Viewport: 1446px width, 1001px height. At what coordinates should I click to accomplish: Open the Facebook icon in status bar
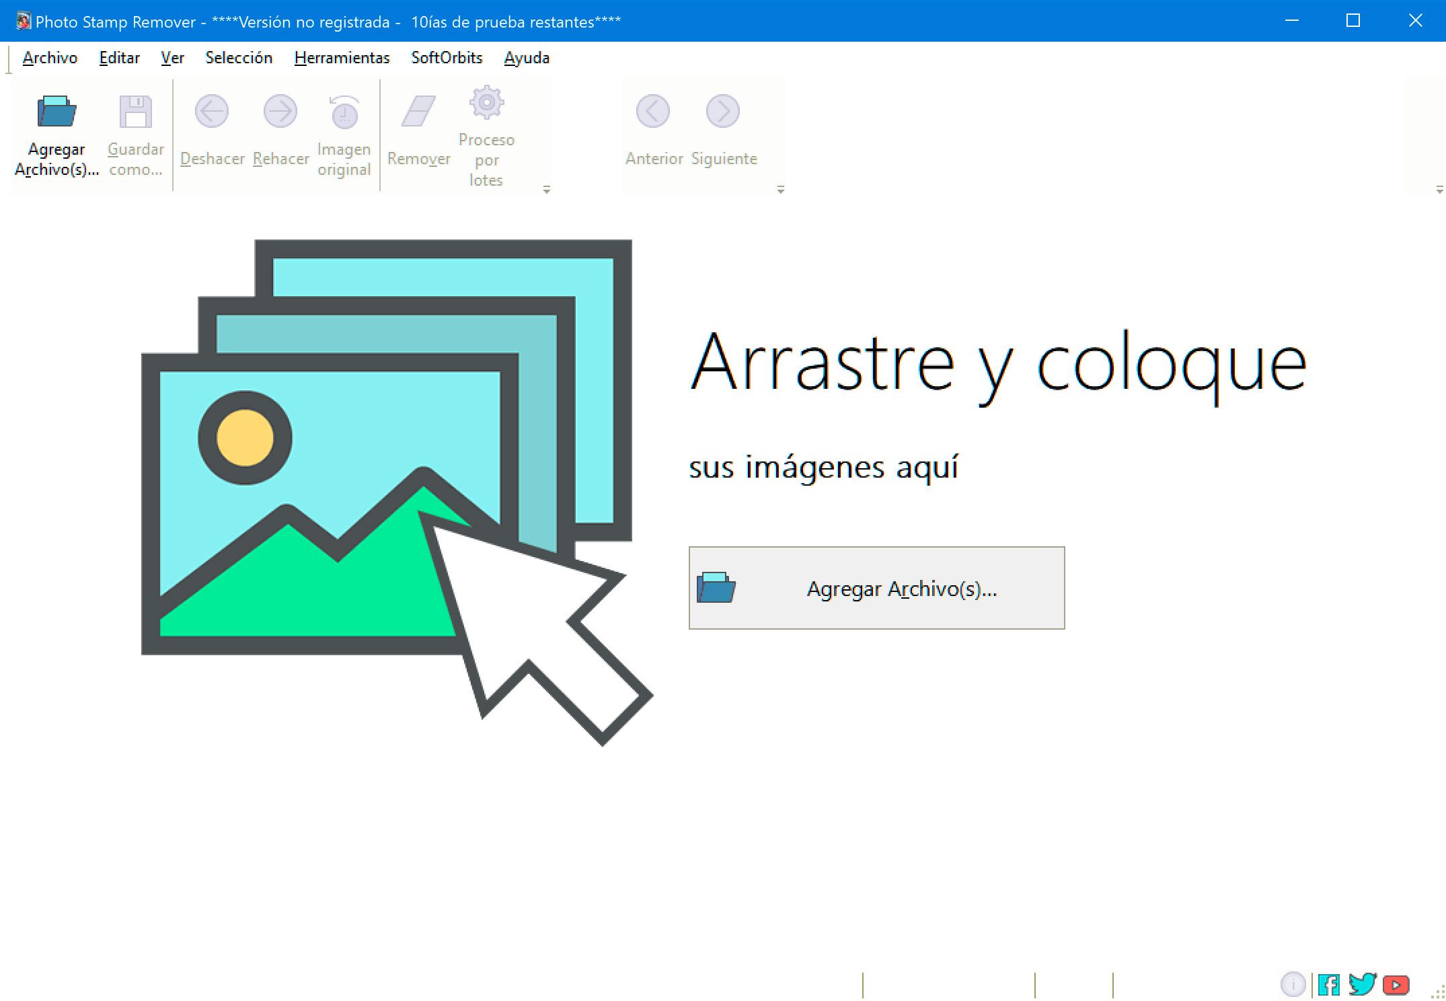click(x=1328, y=985)
